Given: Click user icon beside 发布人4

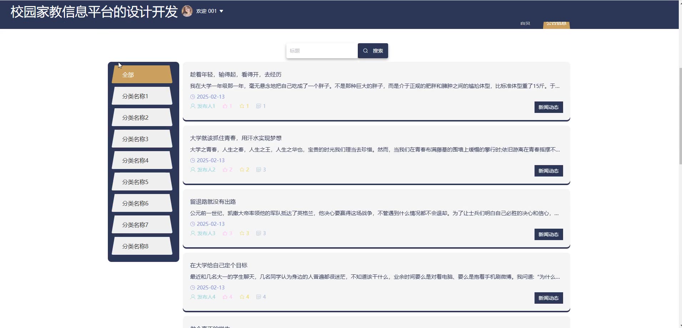Looking at the screenshot, I should pos(193,297).
